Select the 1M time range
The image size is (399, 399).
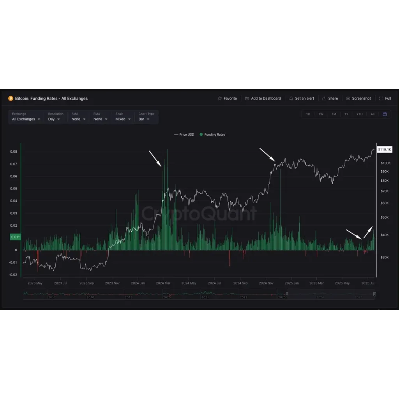[334, 114]
